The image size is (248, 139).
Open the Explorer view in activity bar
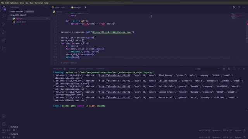coord(4,8)
